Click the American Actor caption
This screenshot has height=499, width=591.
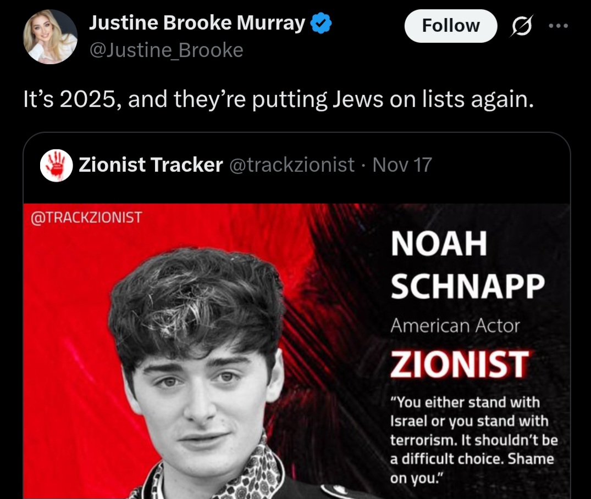tap(455, 326)
